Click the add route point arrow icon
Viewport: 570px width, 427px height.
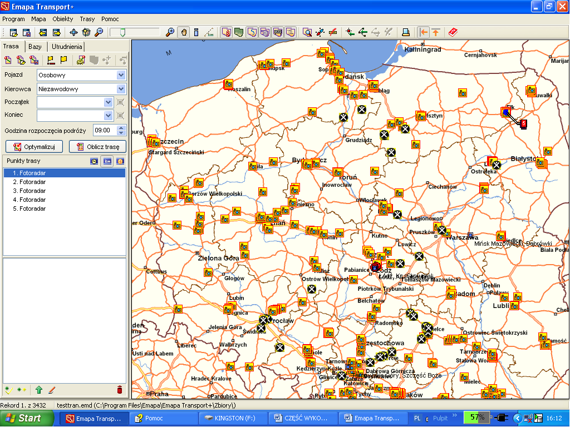click(350, 33)
